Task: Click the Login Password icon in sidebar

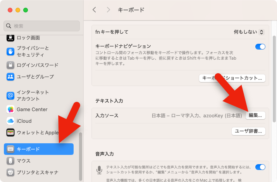Action: 10,65
